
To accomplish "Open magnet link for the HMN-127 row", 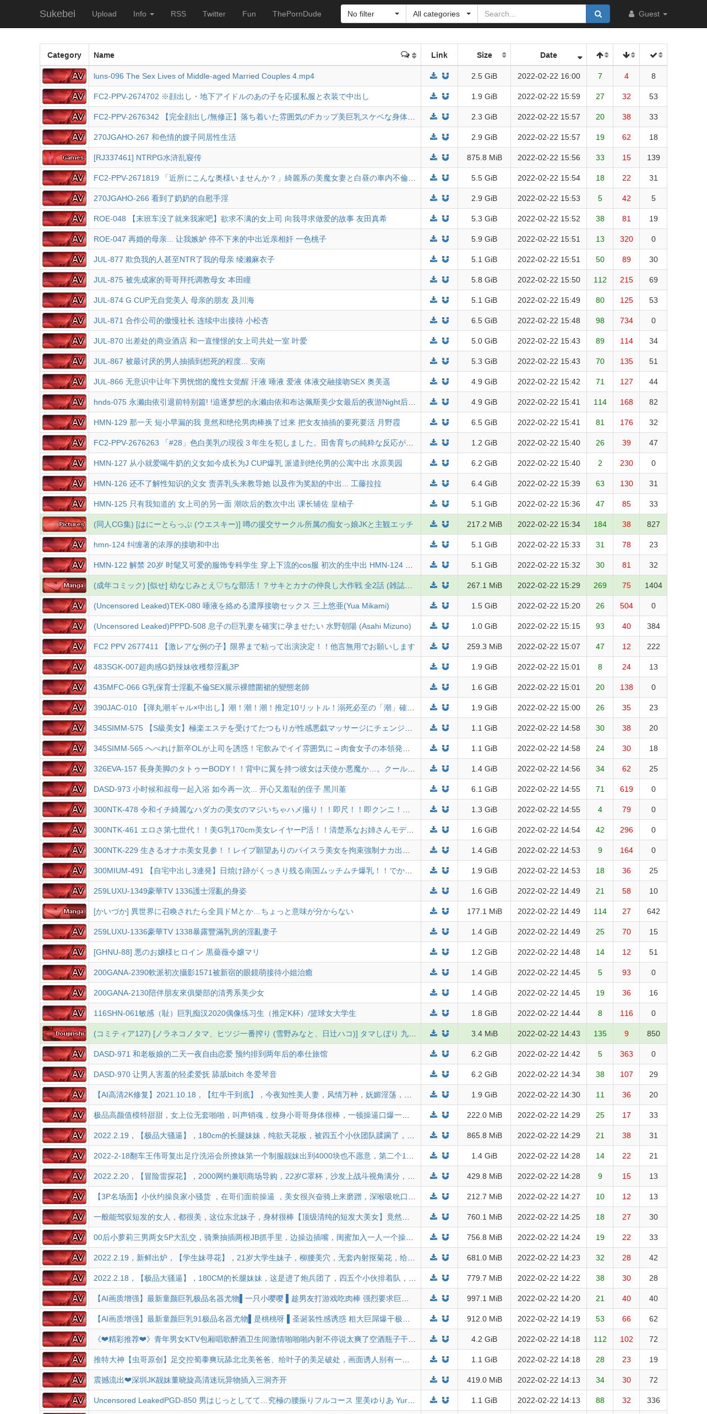I will coord(445,463).
